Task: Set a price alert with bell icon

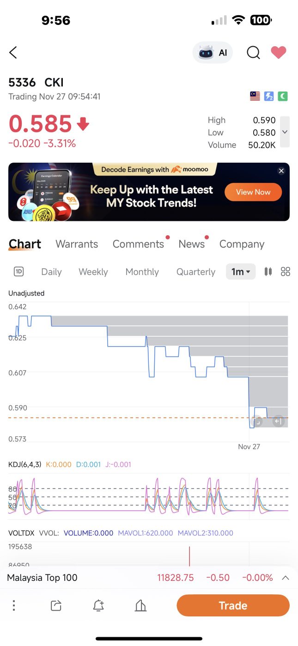Action: (x=98, y=605)
